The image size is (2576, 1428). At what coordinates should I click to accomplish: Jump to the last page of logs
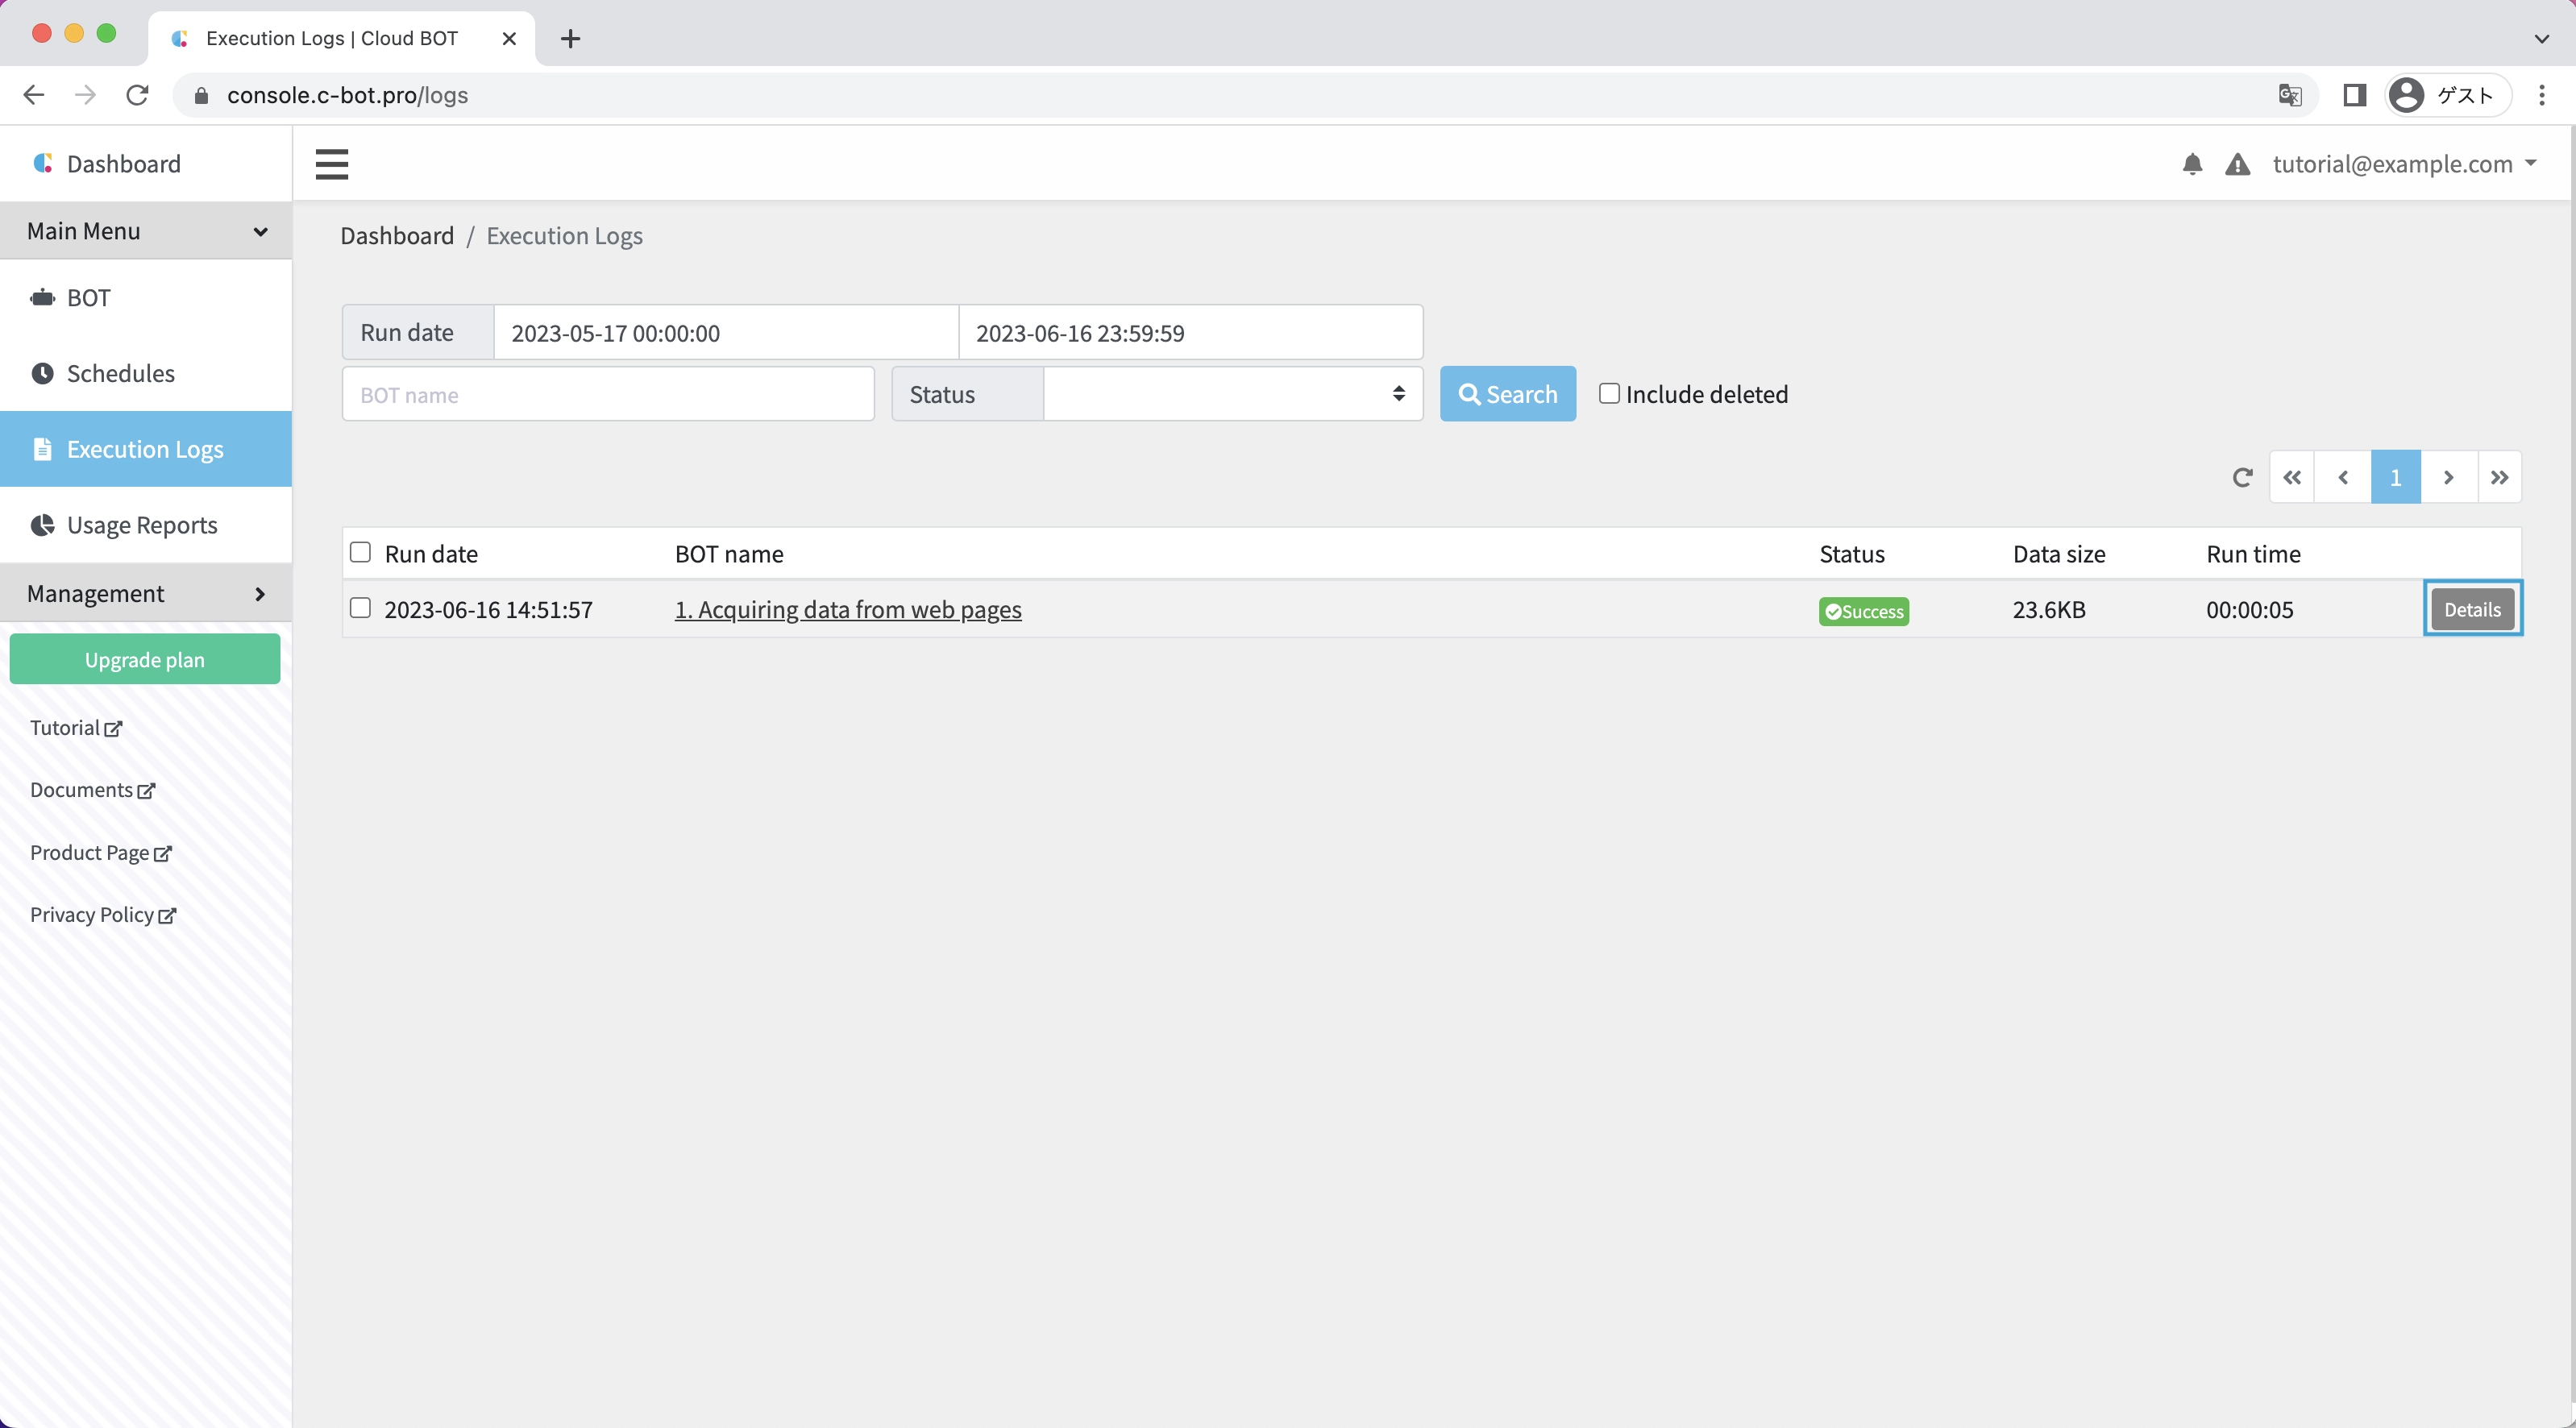[2499, 477]
